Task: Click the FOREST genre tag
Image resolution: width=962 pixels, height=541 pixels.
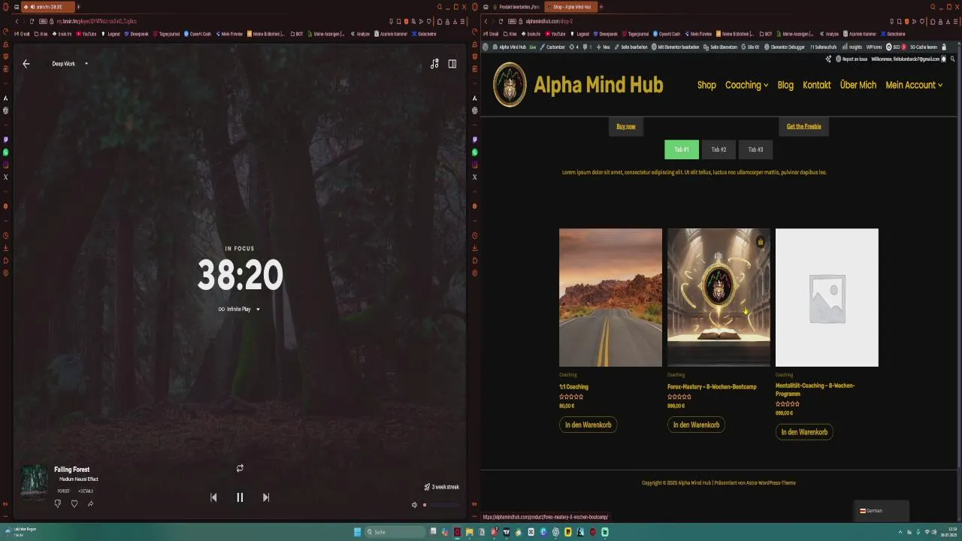Action: coord(64,491)
